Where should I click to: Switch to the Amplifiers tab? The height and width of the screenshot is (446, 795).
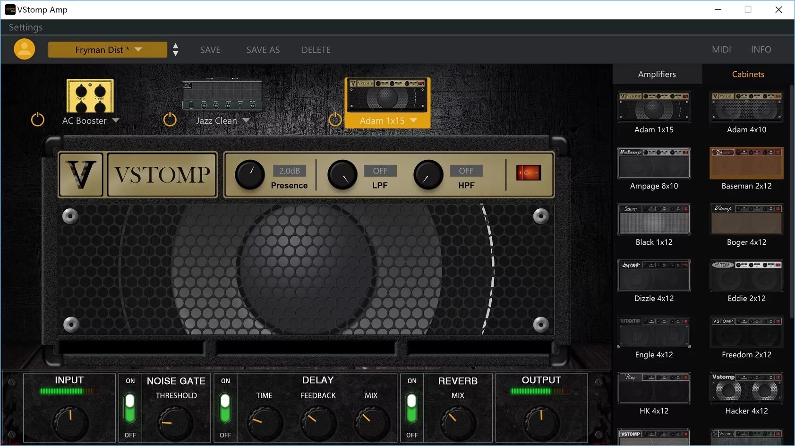click(x=657, y=74)
